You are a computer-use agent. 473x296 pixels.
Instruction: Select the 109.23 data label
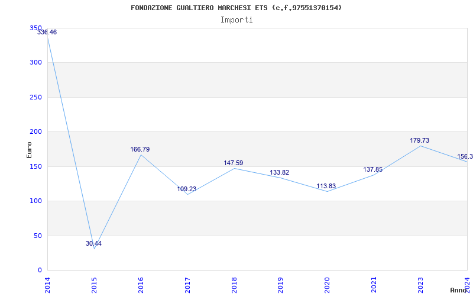(186, 189)
